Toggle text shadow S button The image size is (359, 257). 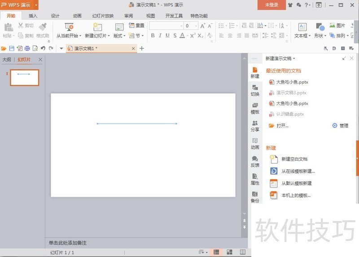[175, 35]
